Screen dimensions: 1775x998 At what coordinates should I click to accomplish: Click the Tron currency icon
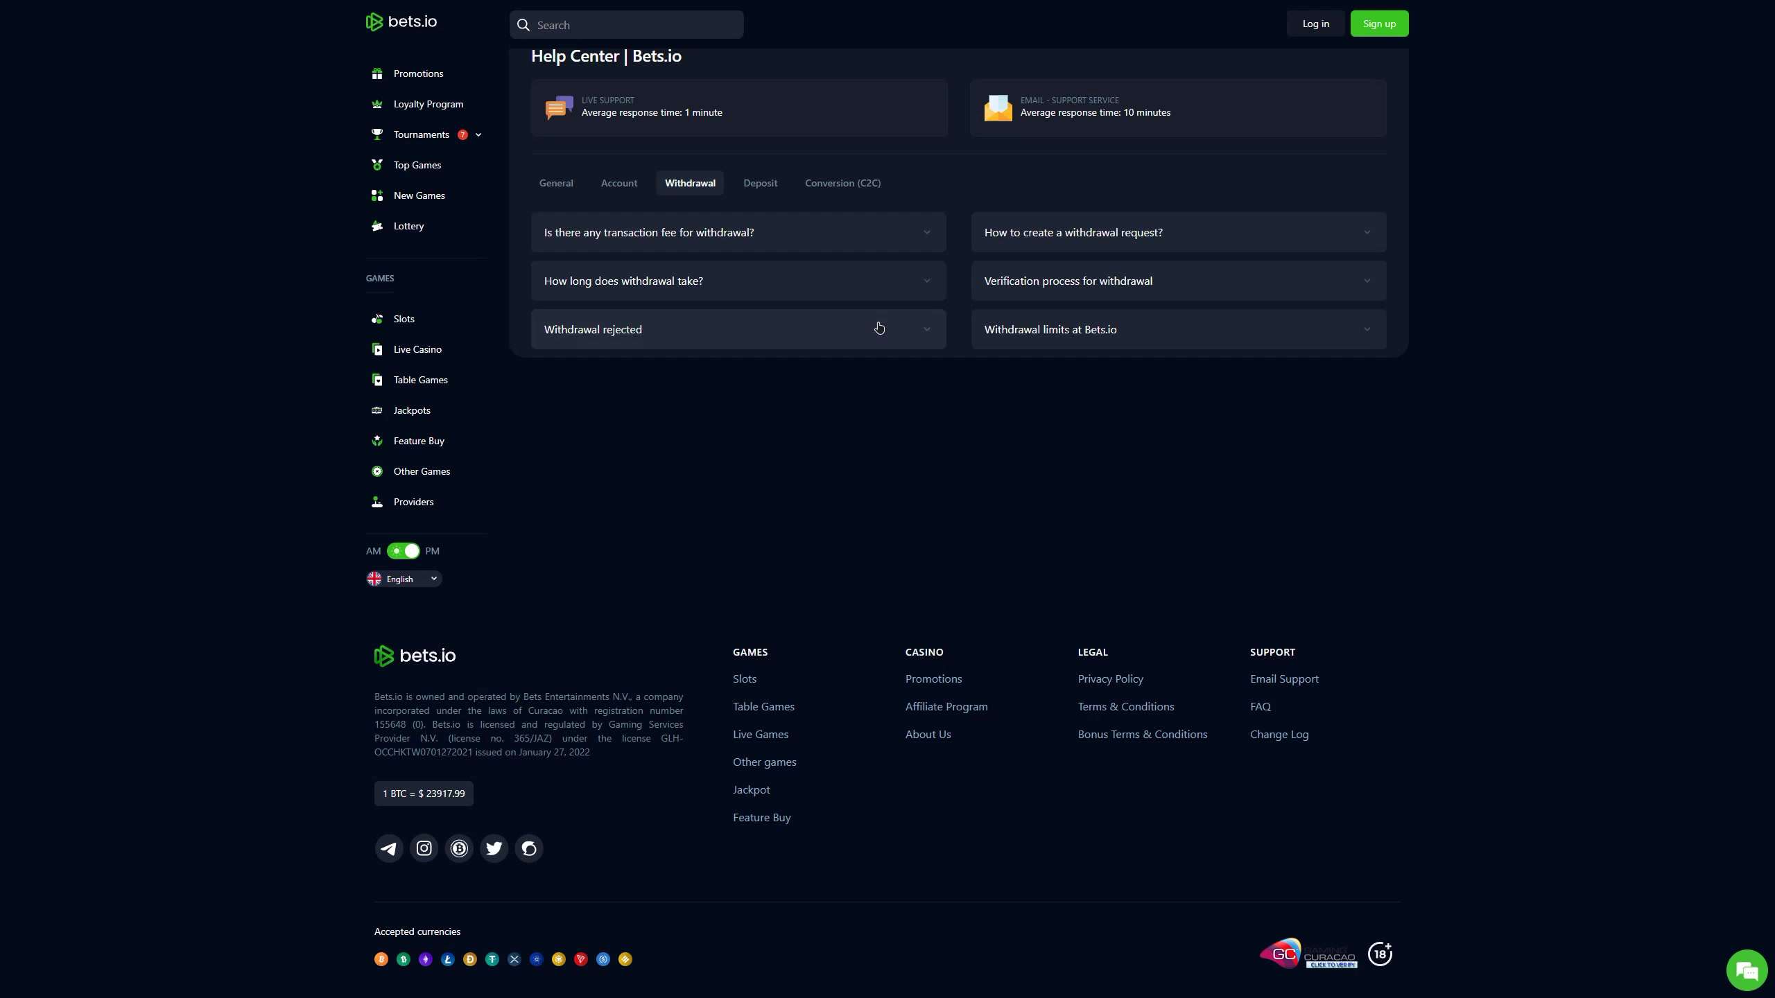tap(581, 959)
